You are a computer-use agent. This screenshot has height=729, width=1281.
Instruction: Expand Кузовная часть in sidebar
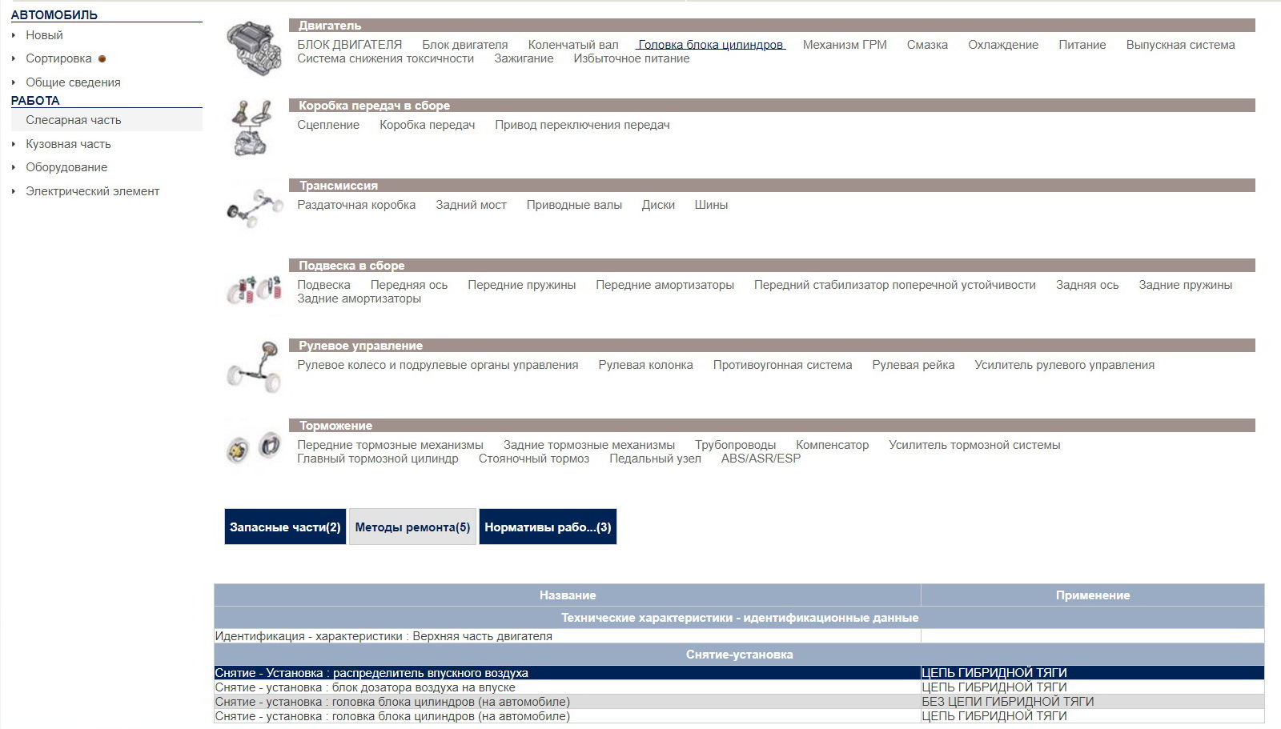(14, 144)
